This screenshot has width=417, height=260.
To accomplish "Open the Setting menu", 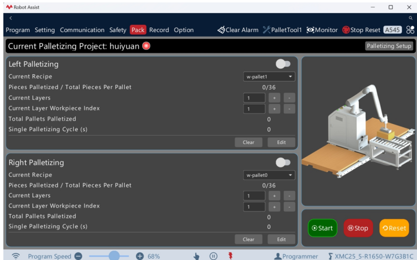I will 45,30.
